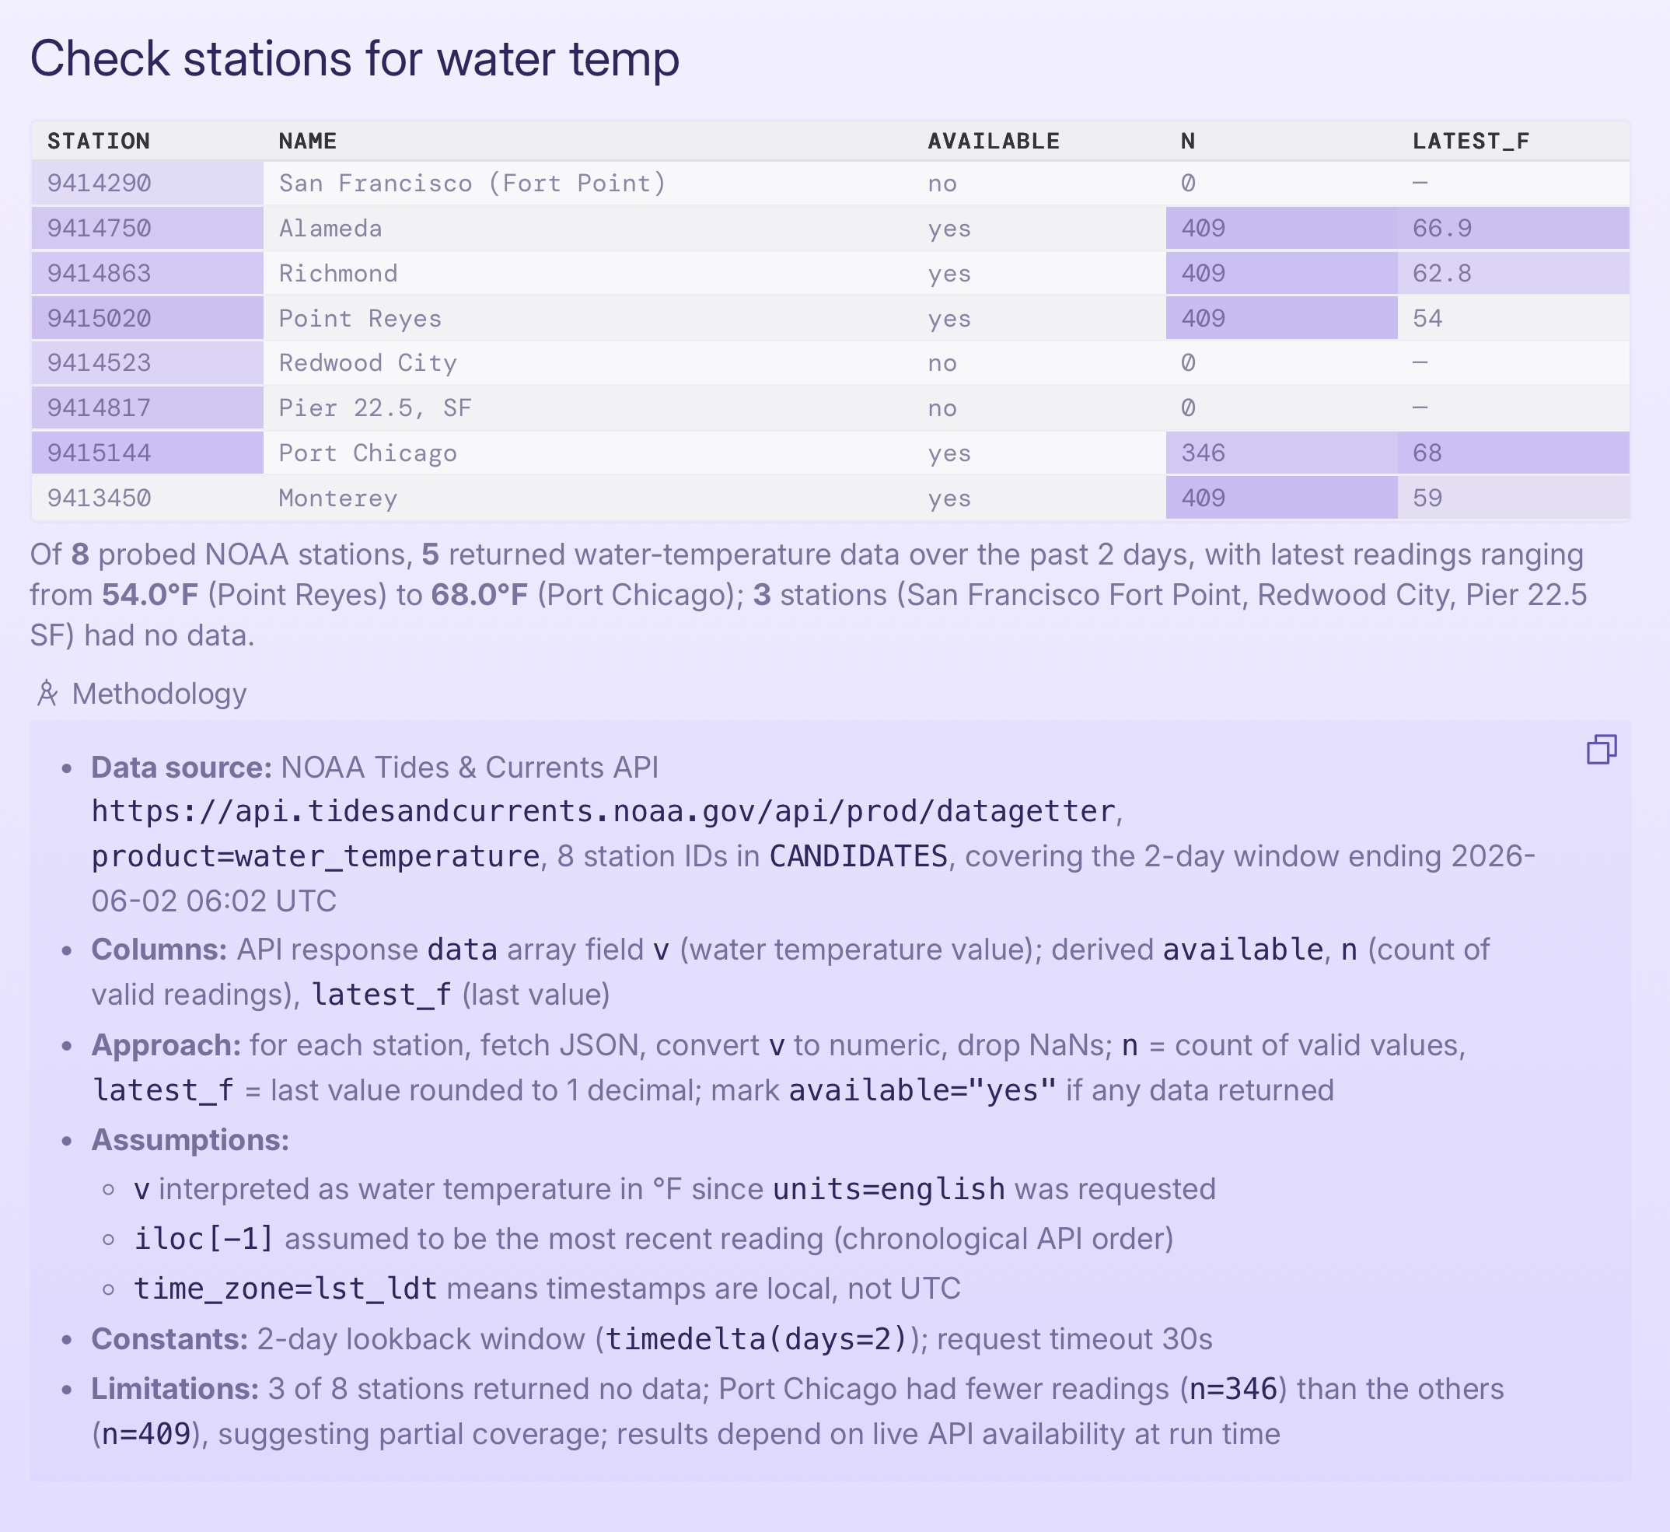This screenshot has width=1670, height=1532.
Task: Sort by the STATION column header
Action: tap(99, 141)
